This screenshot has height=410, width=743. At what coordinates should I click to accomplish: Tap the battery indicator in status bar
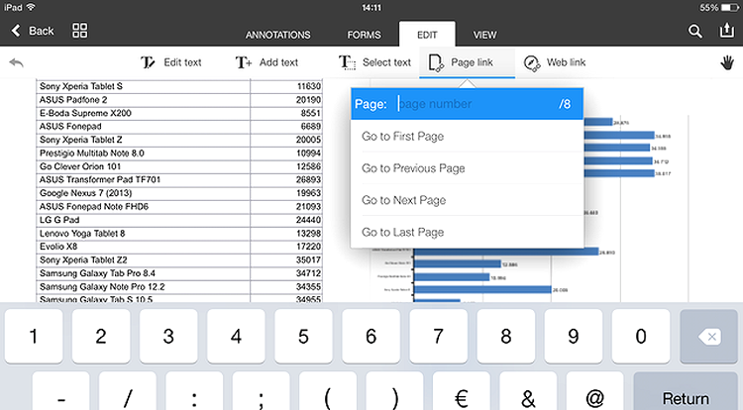(730, 8)
